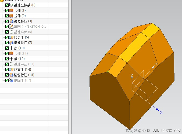Image resolution: width=182 pixels, height=134 pixels.
Task: Toggle checkbox for 拉伸 (11)
Action: pyautogui.click(x=7, y=53)
